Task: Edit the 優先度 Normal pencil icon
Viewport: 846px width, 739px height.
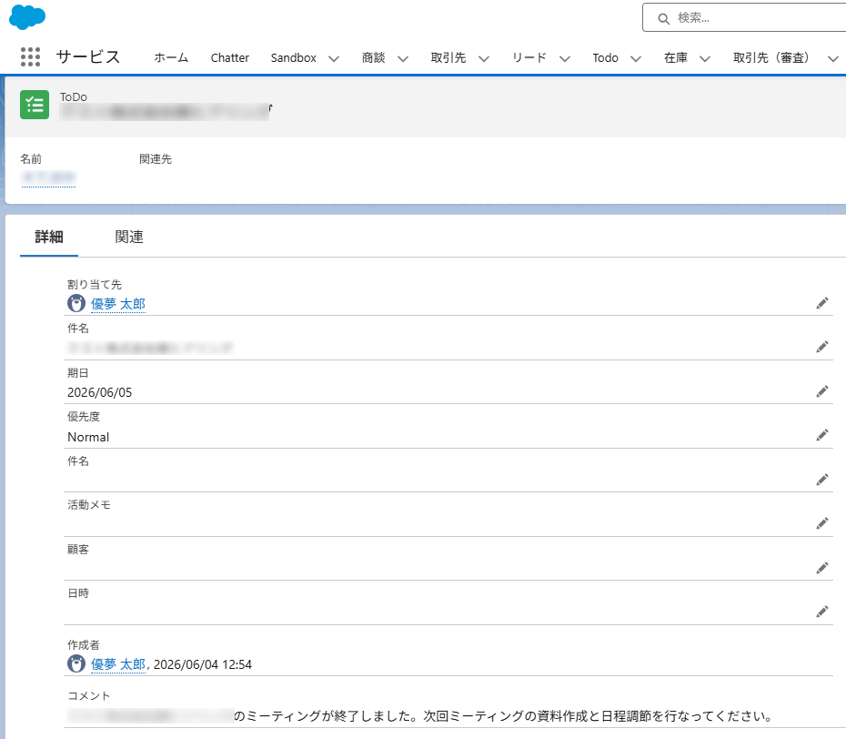Action: pyautogui.click(x=821, y=435)
